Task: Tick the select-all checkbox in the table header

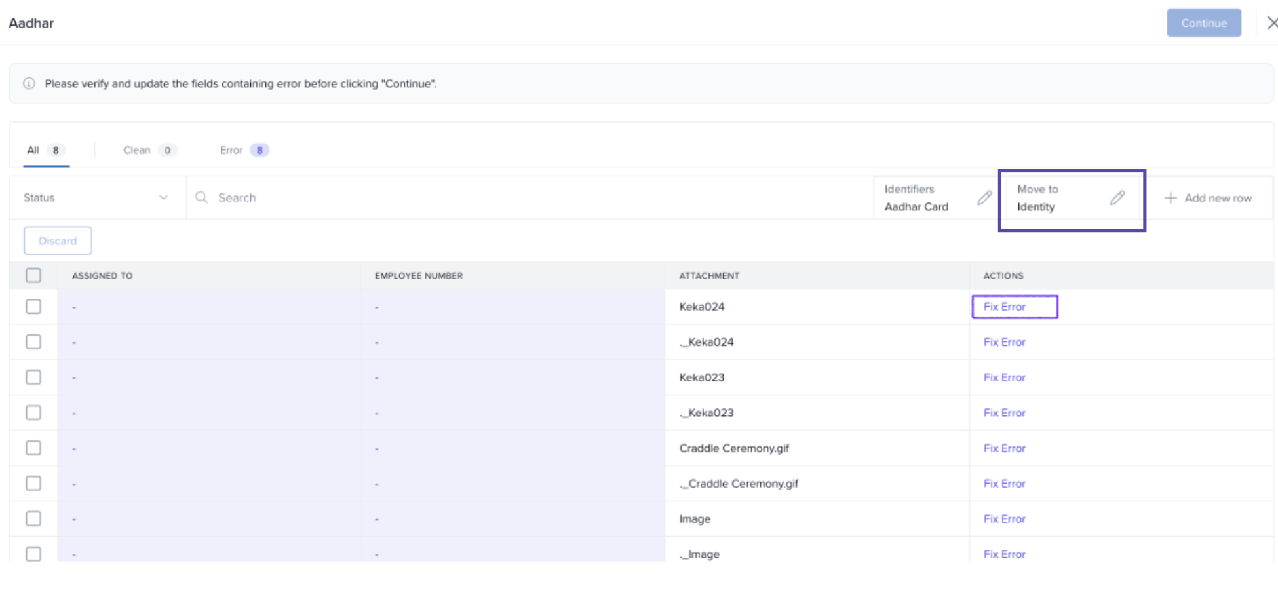Action: 33,275
